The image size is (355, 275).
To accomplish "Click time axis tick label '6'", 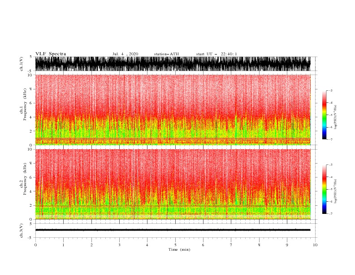I will coord(203,245).
